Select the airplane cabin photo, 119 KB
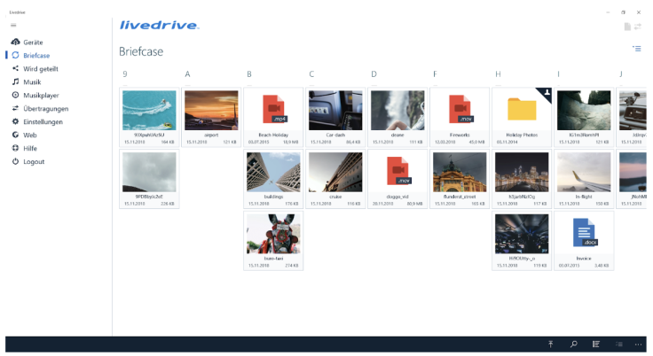This screenshot has width=653, height=356. point(522,234)
